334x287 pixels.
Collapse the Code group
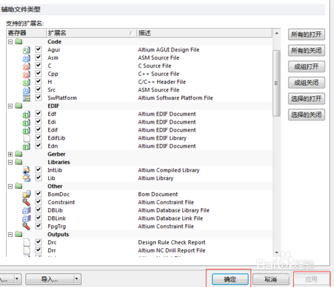coord(10,41)
